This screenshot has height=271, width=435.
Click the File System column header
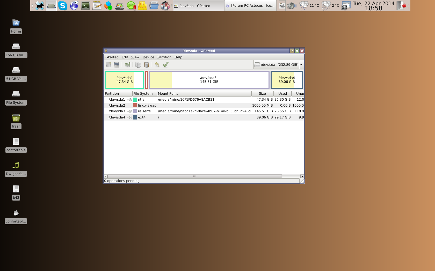143,94
